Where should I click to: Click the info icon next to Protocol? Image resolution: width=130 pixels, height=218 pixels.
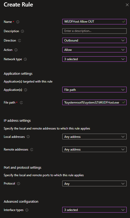(18, 183)
